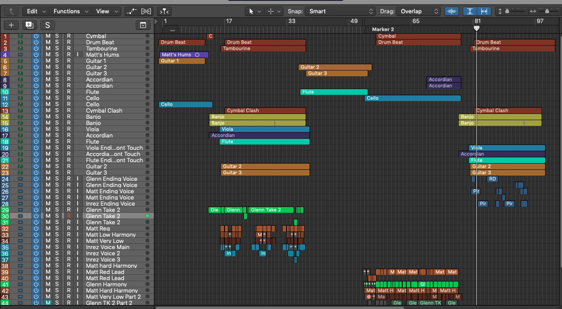Image resolution: width=562 pixels, height=309 pixels.
Task: Click the horizontal zoom slider
Action: coord(547,11)
